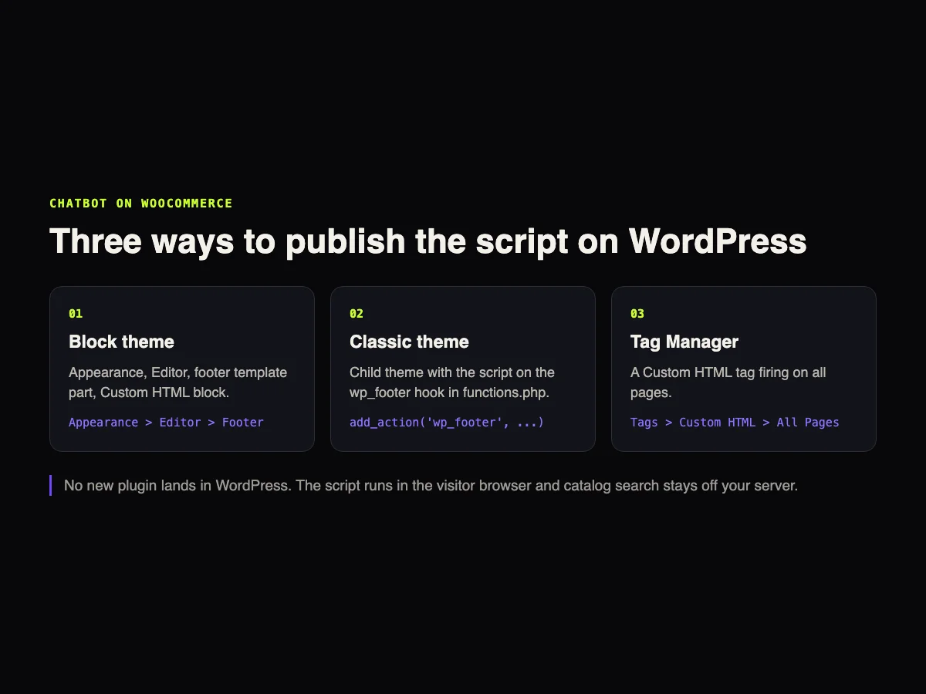Click the '03' number in the third card
The width and height of the screenshot is (926, 694).
(637, 314)
